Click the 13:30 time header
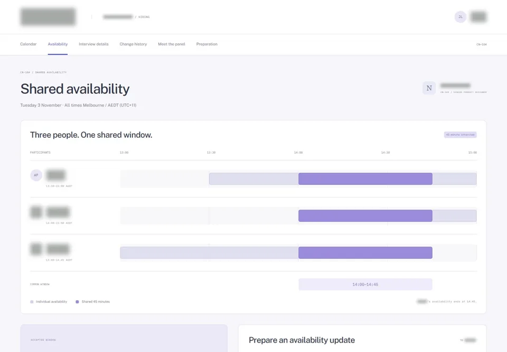 coord(211,153)
